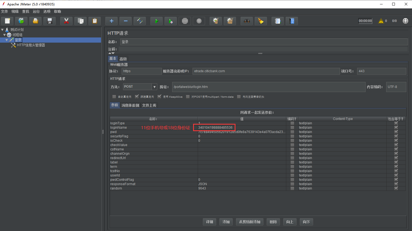Viewport: 412px width, 231px height.
Task: Switch to the 文件上传 tab
Action: tap(149, 105)
